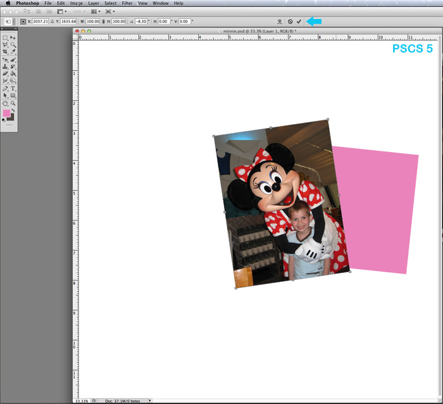The image size is (443, 404).
Task: Click the reference point location grid
Action: pos(23,22)
